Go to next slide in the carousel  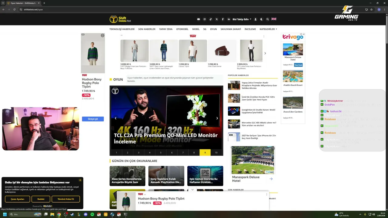tap(217, 118)
